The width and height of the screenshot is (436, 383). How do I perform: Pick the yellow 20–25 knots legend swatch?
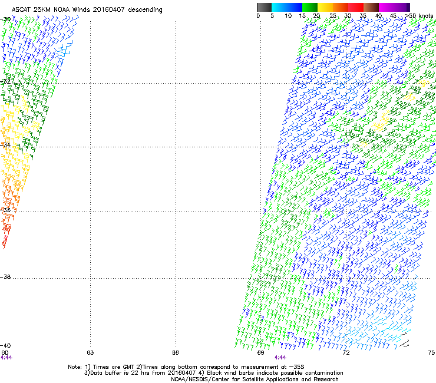325,7
